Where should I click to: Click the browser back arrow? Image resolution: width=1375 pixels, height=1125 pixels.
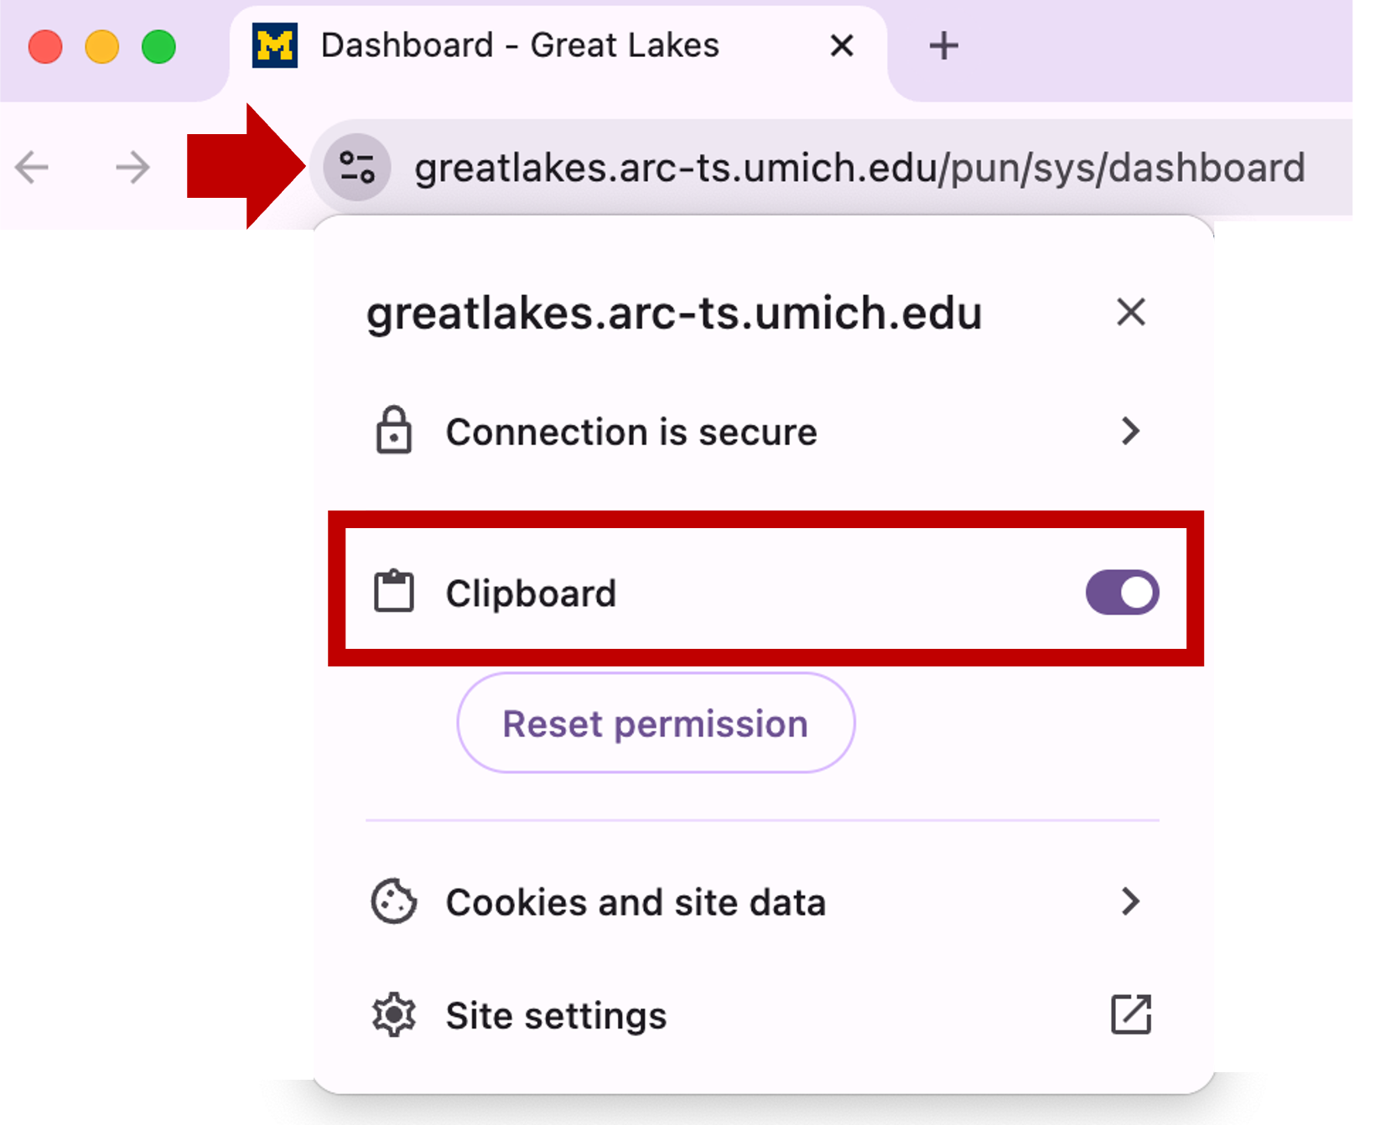(33, 168)
